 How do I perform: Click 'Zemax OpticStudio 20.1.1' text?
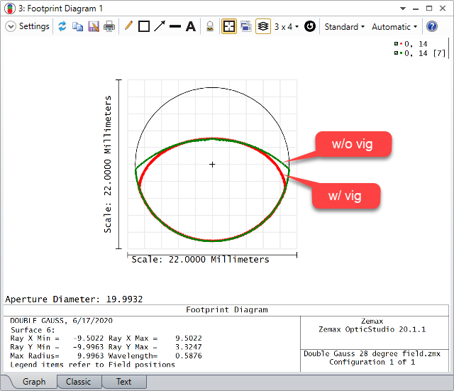[372, 329]
